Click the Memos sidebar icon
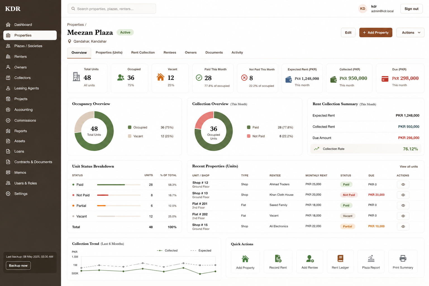Image resolution: width=429 pixels, height=286 pixels. pyautogui.click(x=8, y=173)
